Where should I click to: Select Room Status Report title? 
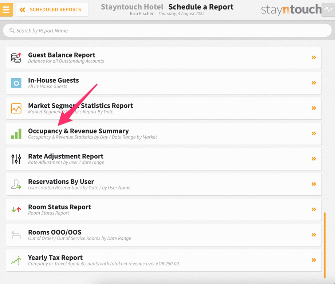pos(59,207)
